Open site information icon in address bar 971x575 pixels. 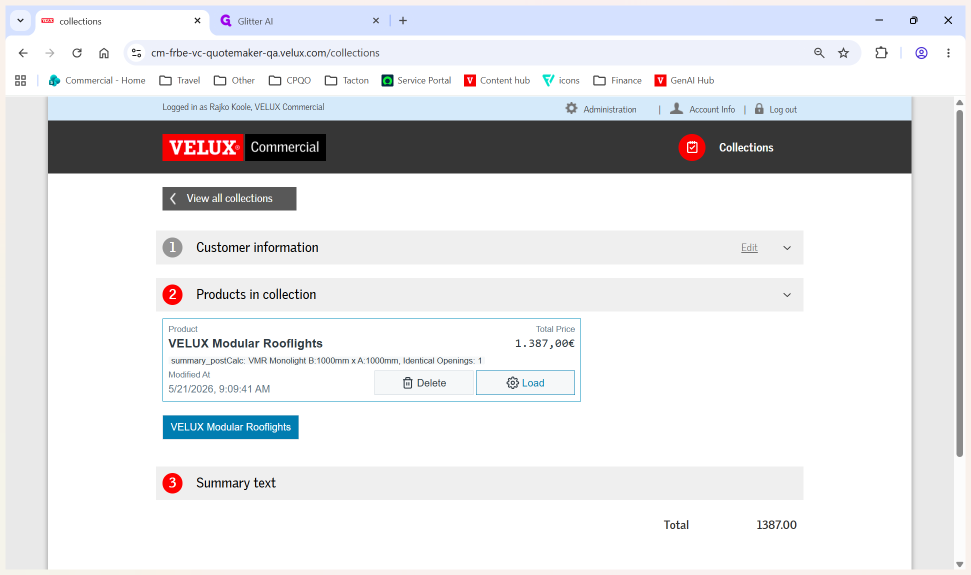[136, 53]
